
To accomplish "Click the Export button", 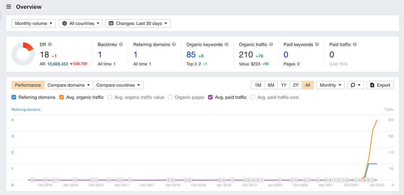I will (380, 85).
